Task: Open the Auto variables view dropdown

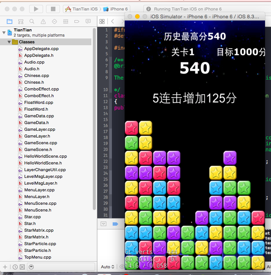Action: [107, 267]
